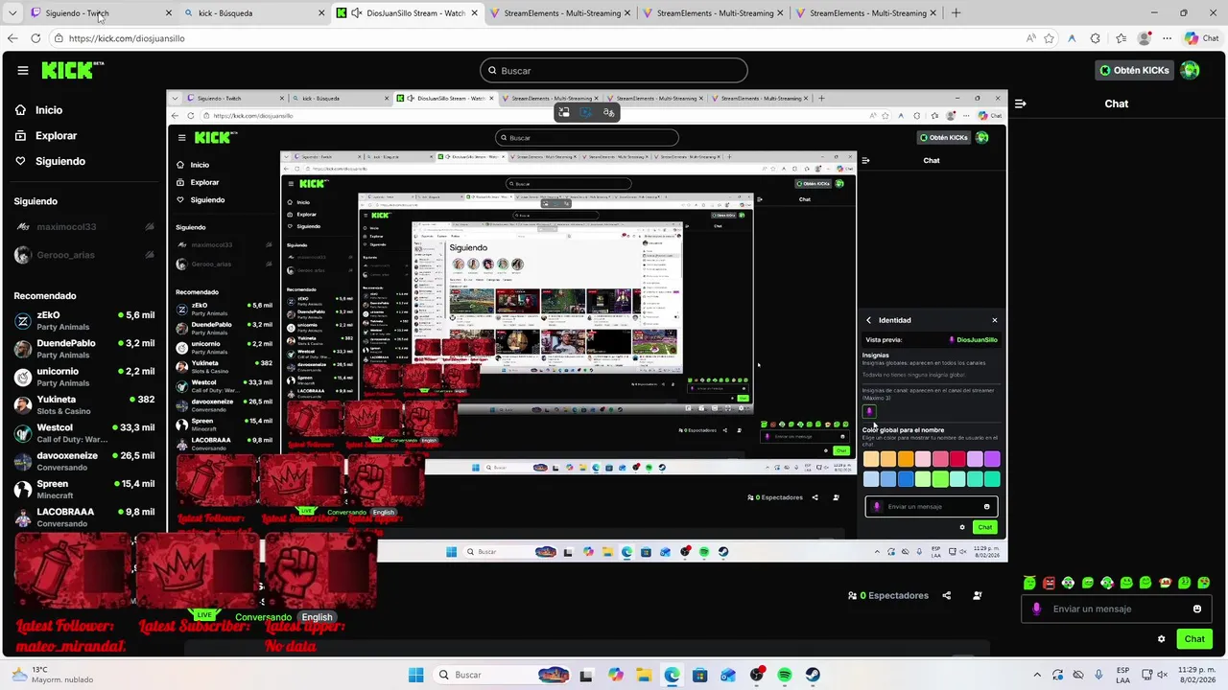Open Edge settings and more menu

[1169, 38]
